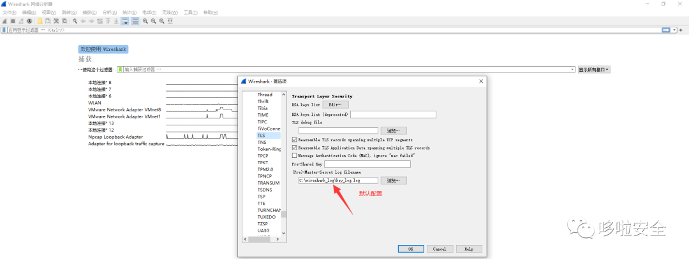Open the 分析 menu

[x=110, y=12]
